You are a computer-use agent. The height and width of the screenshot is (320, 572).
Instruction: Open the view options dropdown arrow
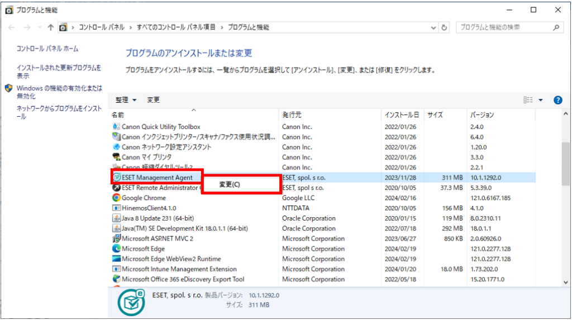point(541,100)
